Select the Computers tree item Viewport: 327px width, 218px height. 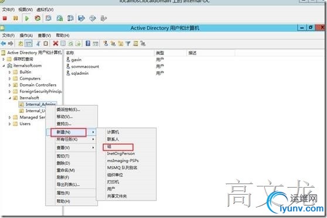[30, 78]
